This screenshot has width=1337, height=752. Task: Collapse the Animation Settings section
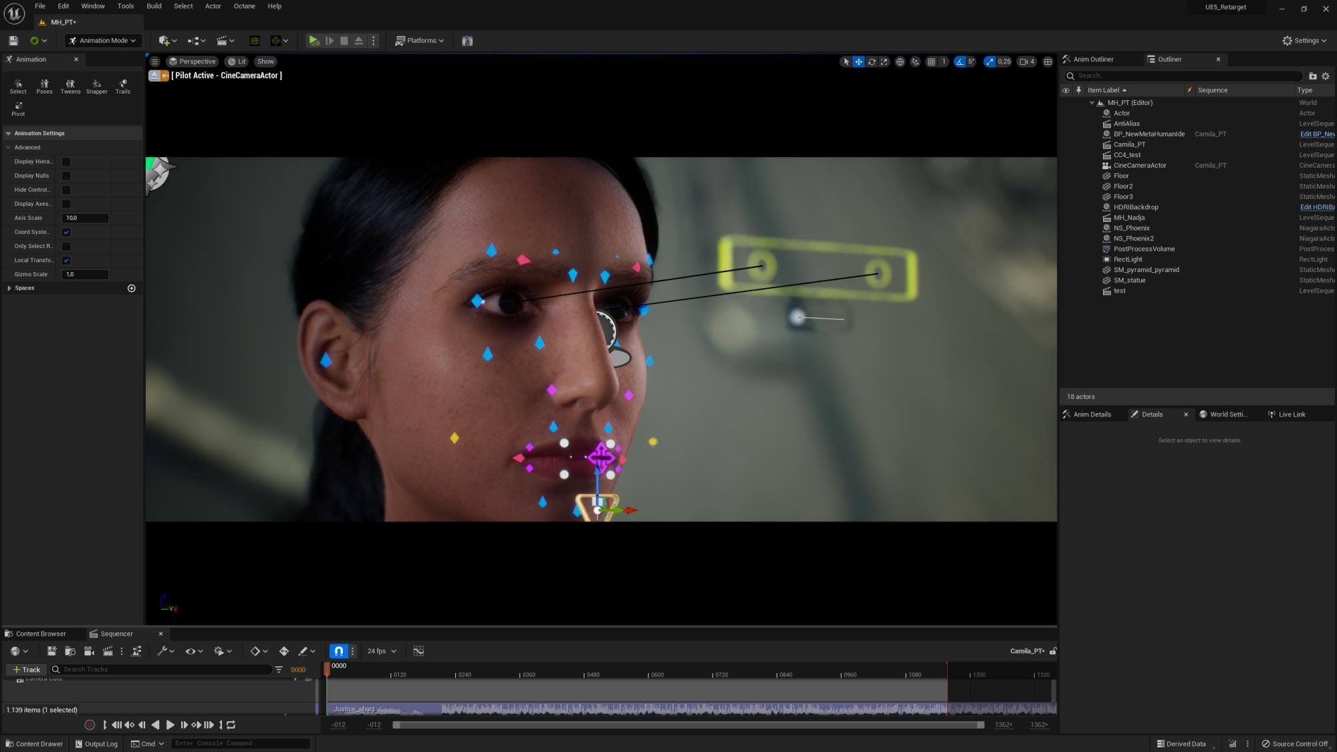pos(9,134)
